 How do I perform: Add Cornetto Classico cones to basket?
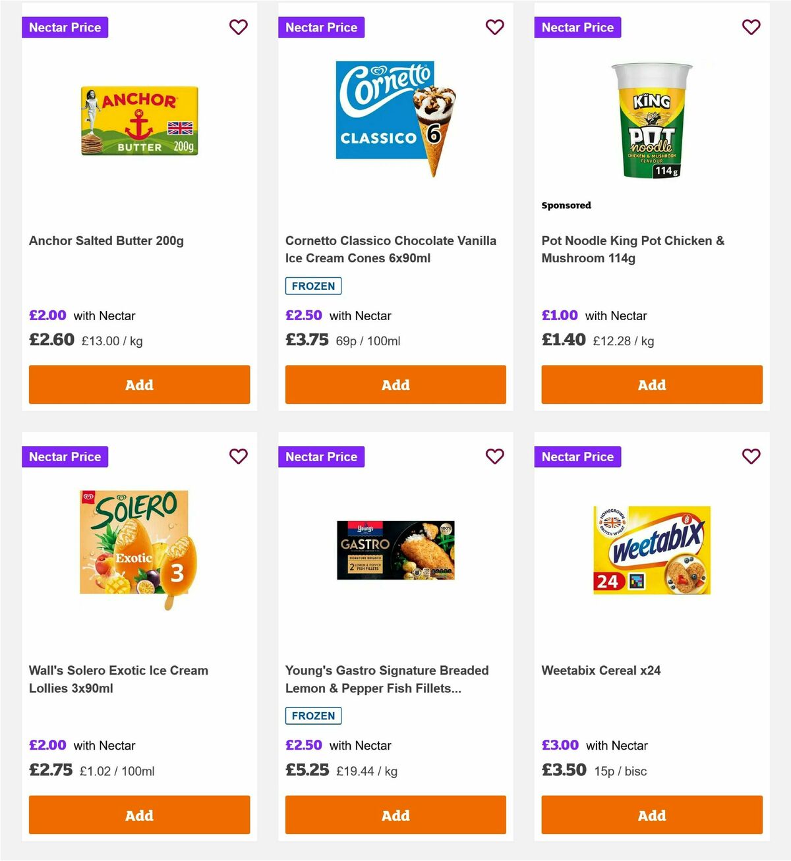pyautogui.click(x=395, y=384)
